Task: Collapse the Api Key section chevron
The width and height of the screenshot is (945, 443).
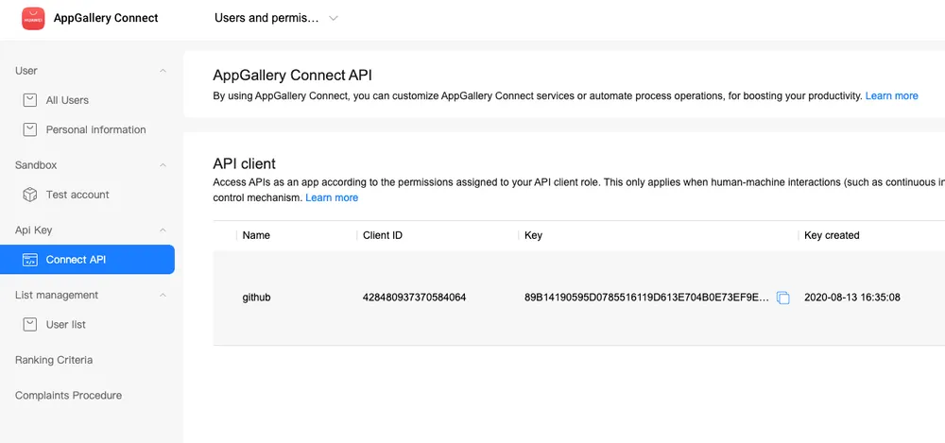Action: (x=163, y=230)
